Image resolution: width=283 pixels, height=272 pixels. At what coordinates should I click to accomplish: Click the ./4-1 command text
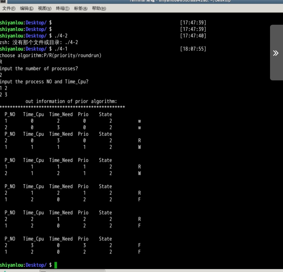[61, 49]
